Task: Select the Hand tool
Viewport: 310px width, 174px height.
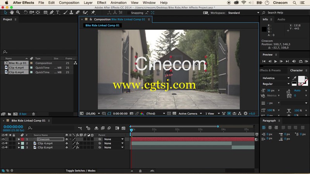Action: coord(12,13)
